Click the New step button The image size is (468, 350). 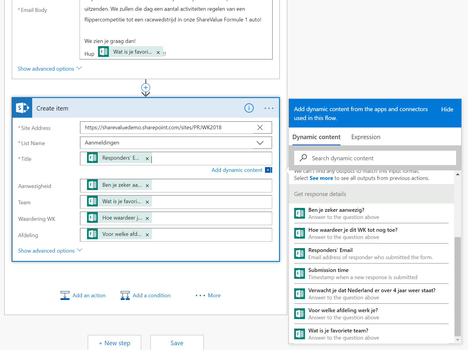(114, 343)
